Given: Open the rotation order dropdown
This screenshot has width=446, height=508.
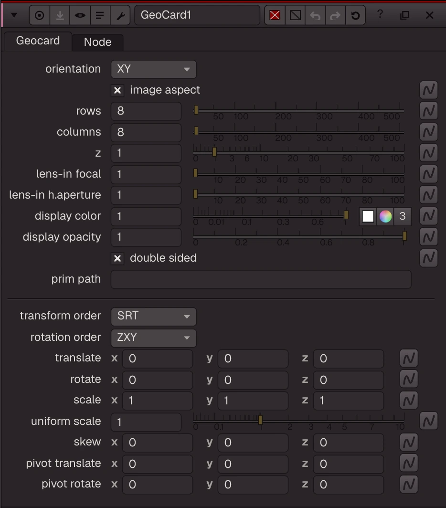Looking at the screenshot, I should pos(154,338).
